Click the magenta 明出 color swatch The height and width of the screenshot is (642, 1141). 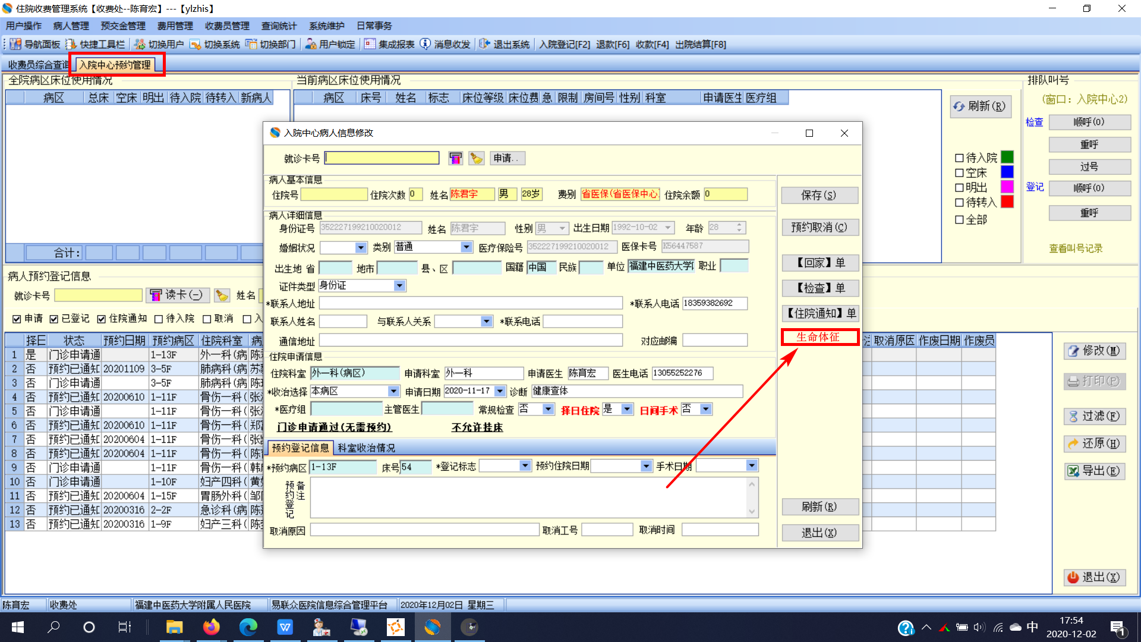click(x=1007, y=187)
